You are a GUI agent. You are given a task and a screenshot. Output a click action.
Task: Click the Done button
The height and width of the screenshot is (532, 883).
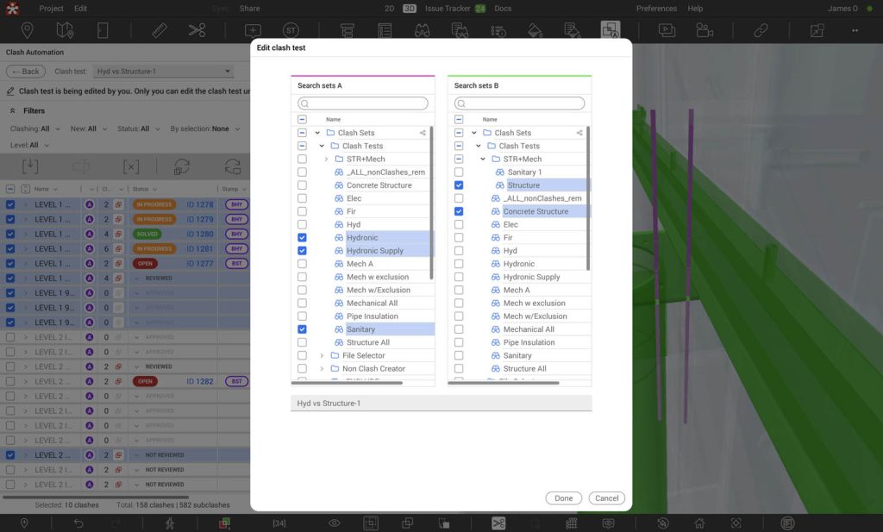pos(563,498)
